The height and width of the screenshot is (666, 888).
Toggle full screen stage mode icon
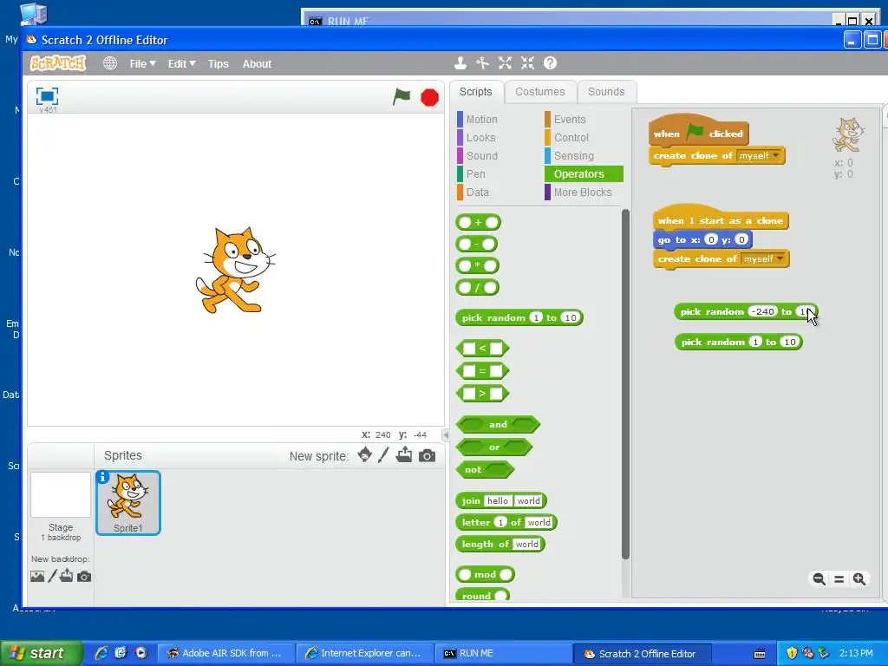[x=47, y=96]
